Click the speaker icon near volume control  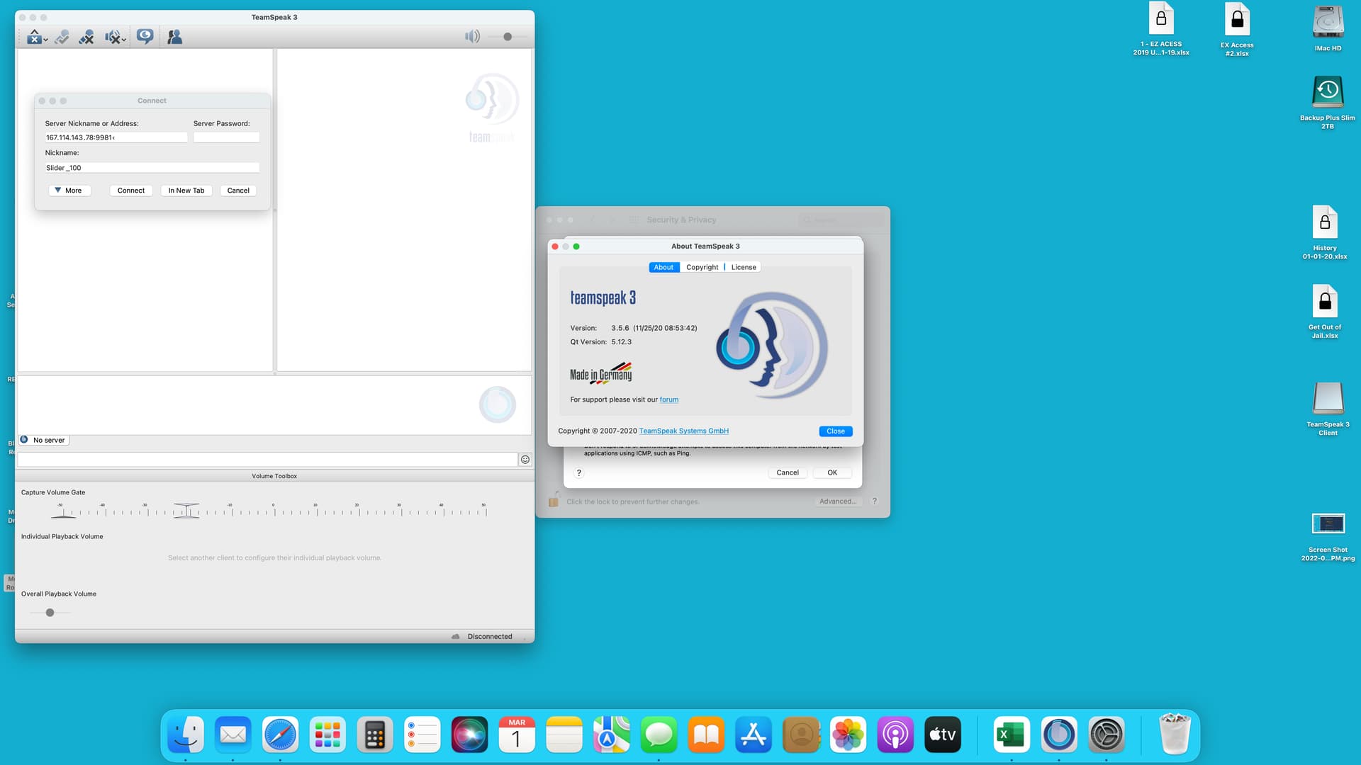click(472, 35)
